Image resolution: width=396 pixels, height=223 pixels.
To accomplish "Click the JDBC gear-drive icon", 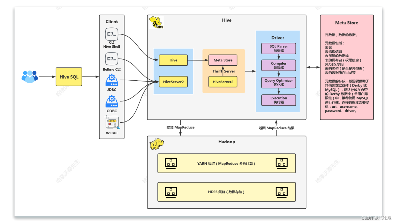I will point(112,81).
